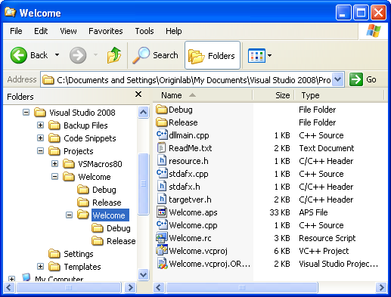Select the Welcome.cpp C++ file icon
Image resolution: width=391 pixels, height=297 pixels.
(x=162, y=224)
